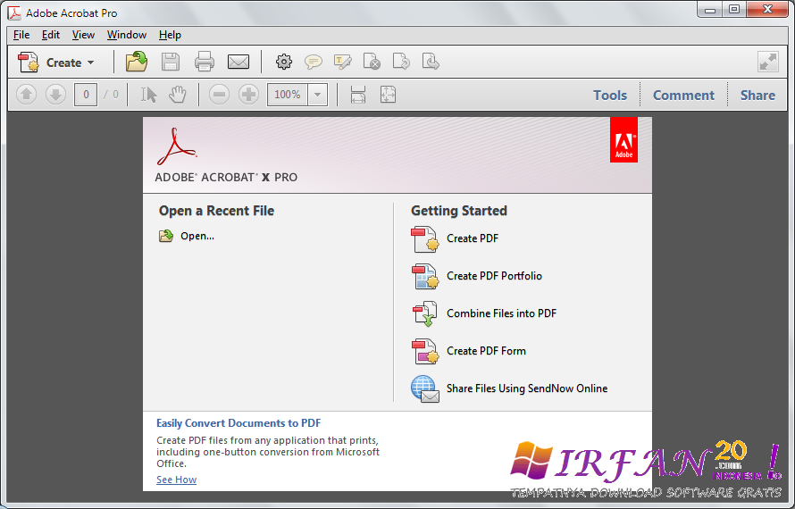The height and width of the screenshot is (509, 795).
Task: Open the Help menu
Action: click(170, 35)
